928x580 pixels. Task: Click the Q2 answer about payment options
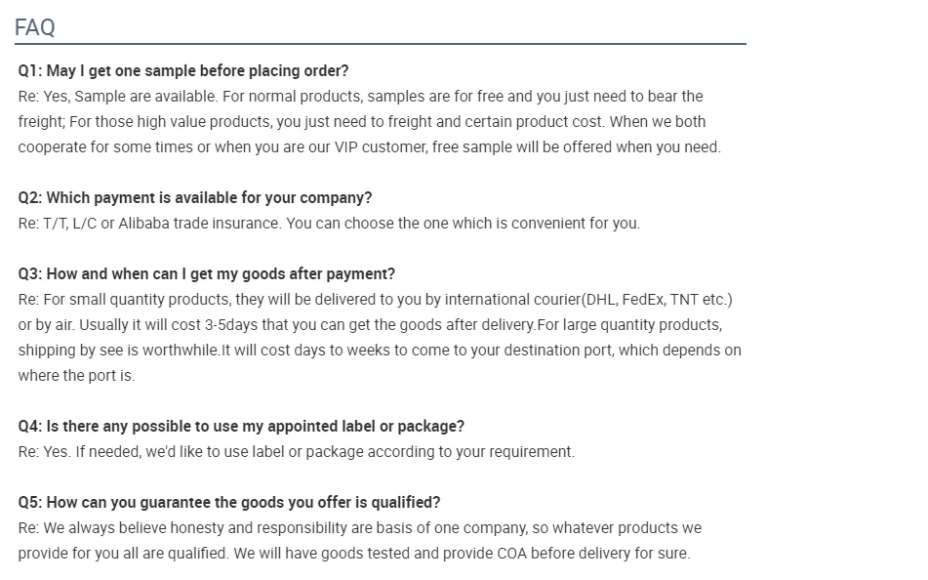329,224
